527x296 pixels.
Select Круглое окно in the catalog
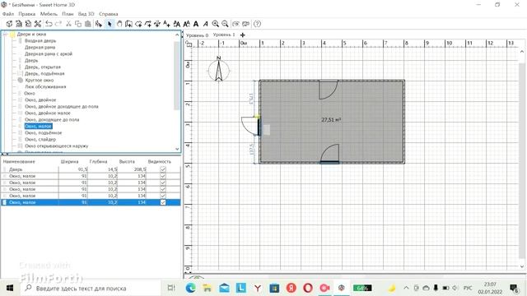point(39,81)
